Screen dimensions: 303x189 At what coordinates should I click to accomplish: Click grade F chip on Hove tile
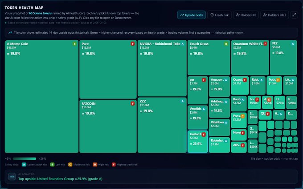coord(243,133)
